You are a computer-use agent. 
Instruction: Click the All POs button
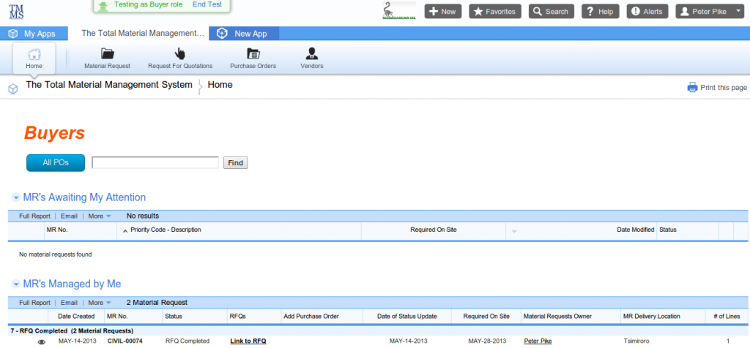(x=56, y=162)
